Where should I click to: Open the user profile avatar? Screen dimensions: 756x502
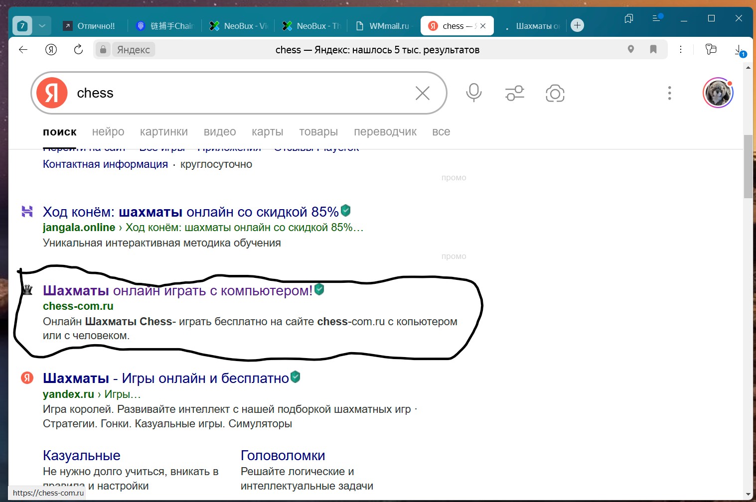718,93
